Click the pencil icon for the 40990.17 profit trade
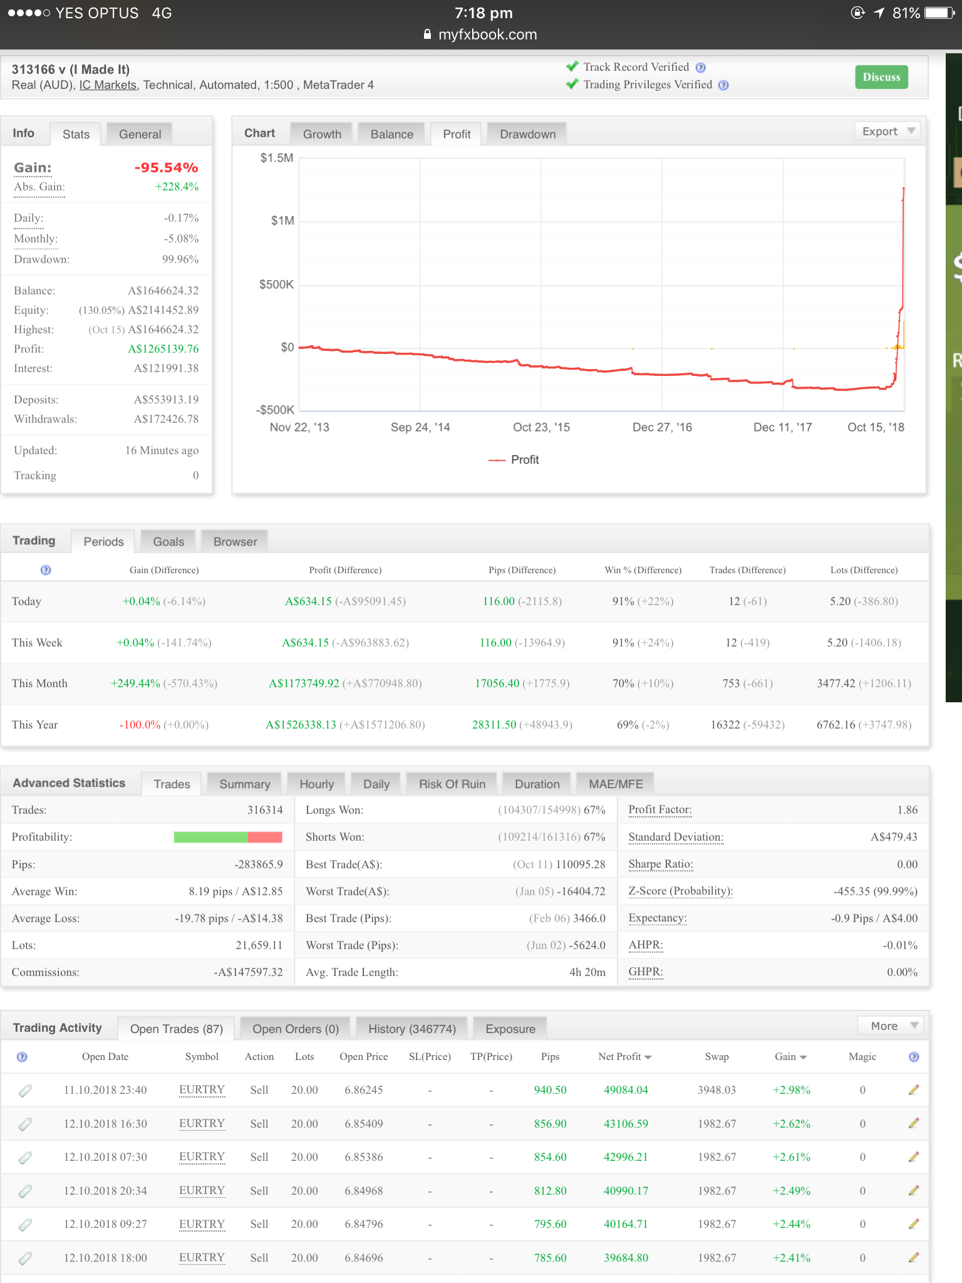The image size is (962, 1283). (914, 1190)
